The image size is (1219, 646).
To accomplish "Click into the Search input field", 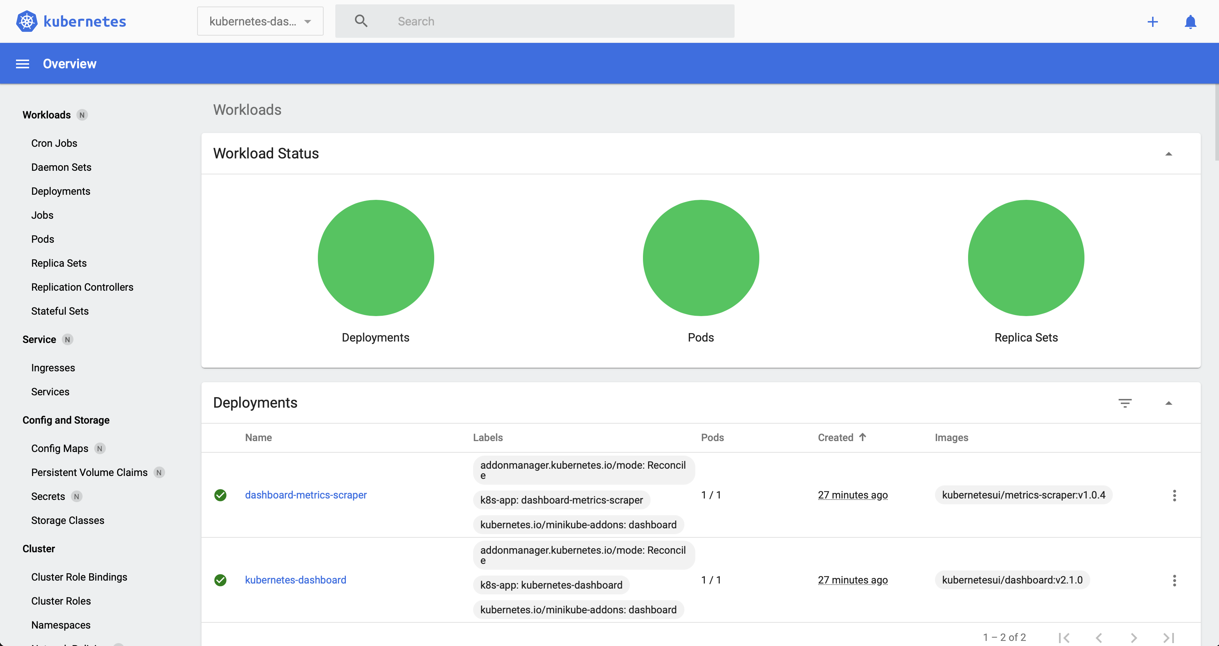I will click(x=558, y=21).
